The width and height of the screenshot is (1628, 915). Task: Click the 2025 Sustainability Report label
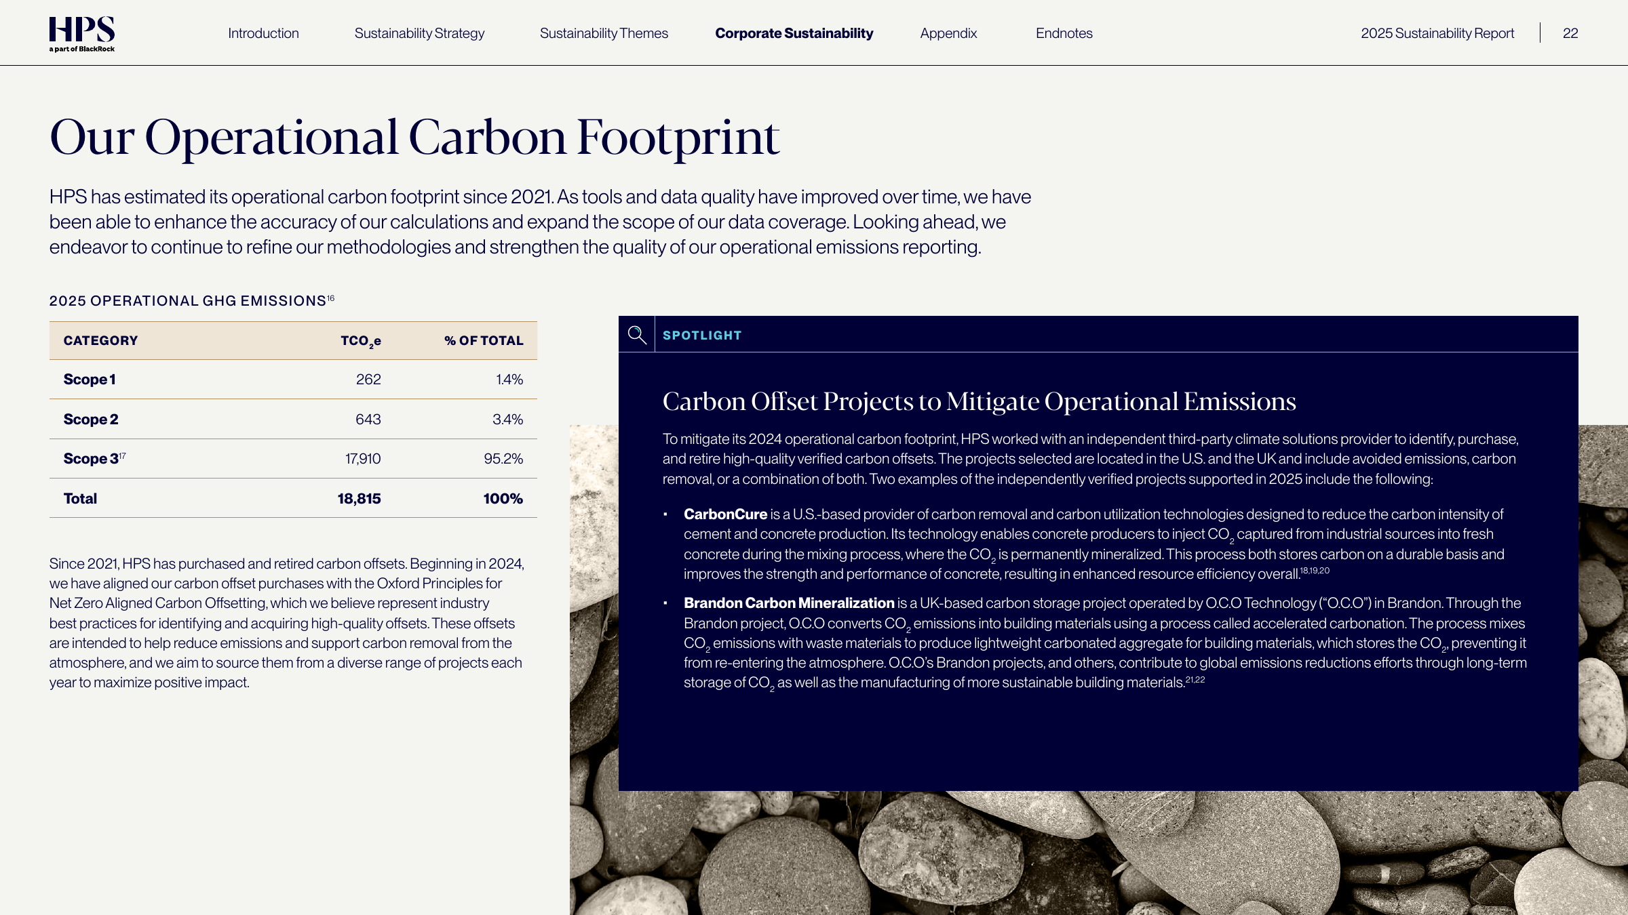[1437, 33]
